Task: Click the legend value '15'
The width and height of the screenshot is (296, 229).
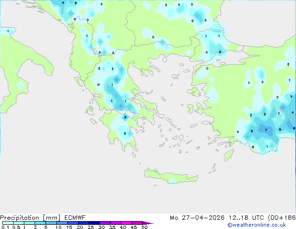Action: coord(69,227)
